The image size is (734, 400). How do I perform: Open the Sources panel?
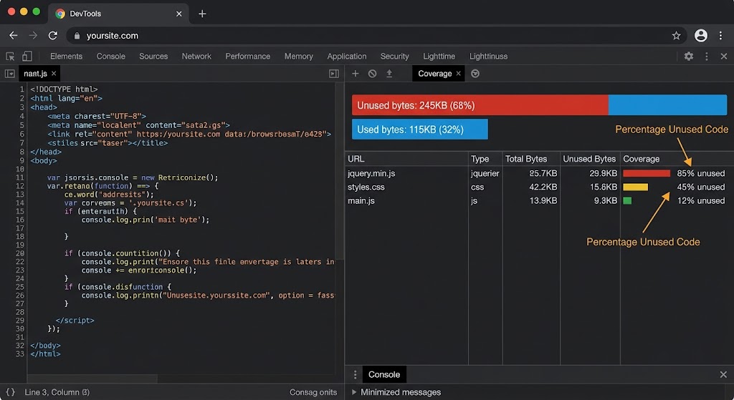153,56
